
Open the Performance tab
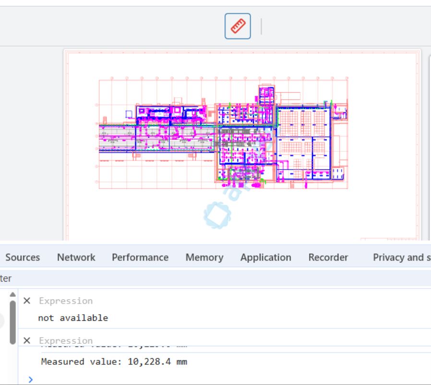click(140, 257)
